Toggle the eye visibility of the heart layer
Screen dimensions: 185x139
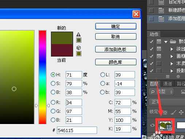pyautogui.click(x=153, y=125)
